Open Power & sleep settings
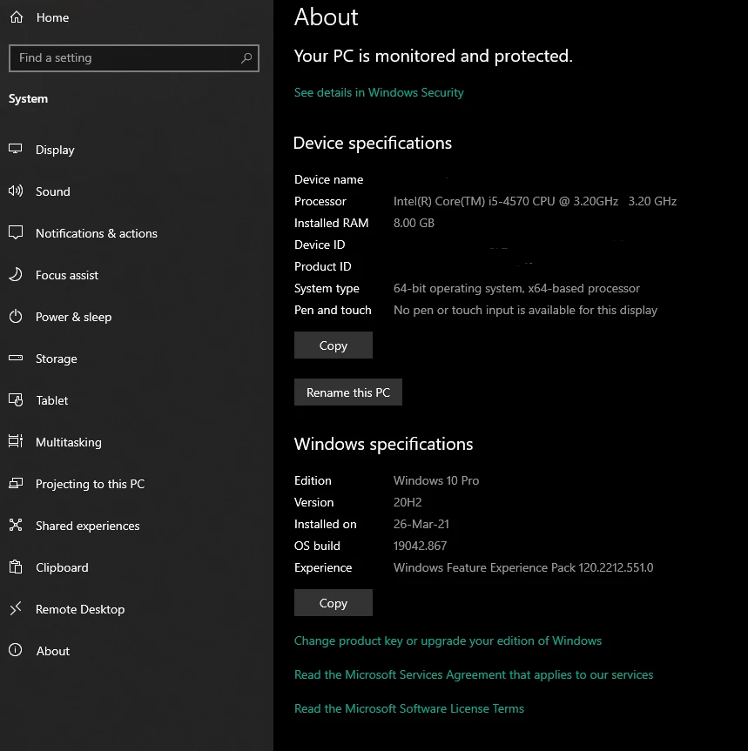748x751 pixels. (73, 317)
